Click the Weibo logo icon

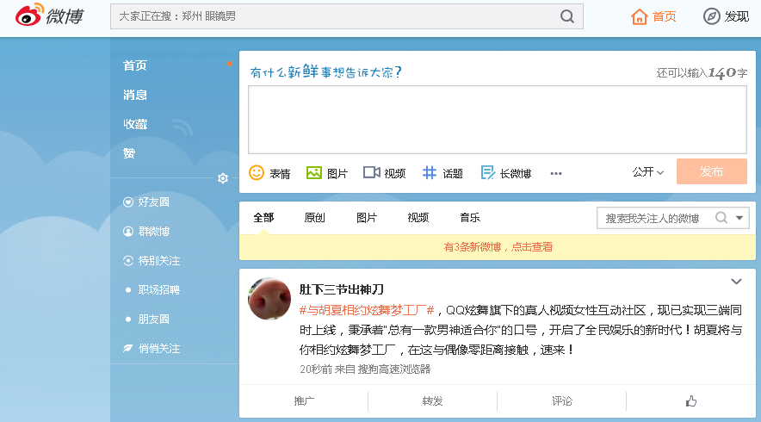[29, 15]
